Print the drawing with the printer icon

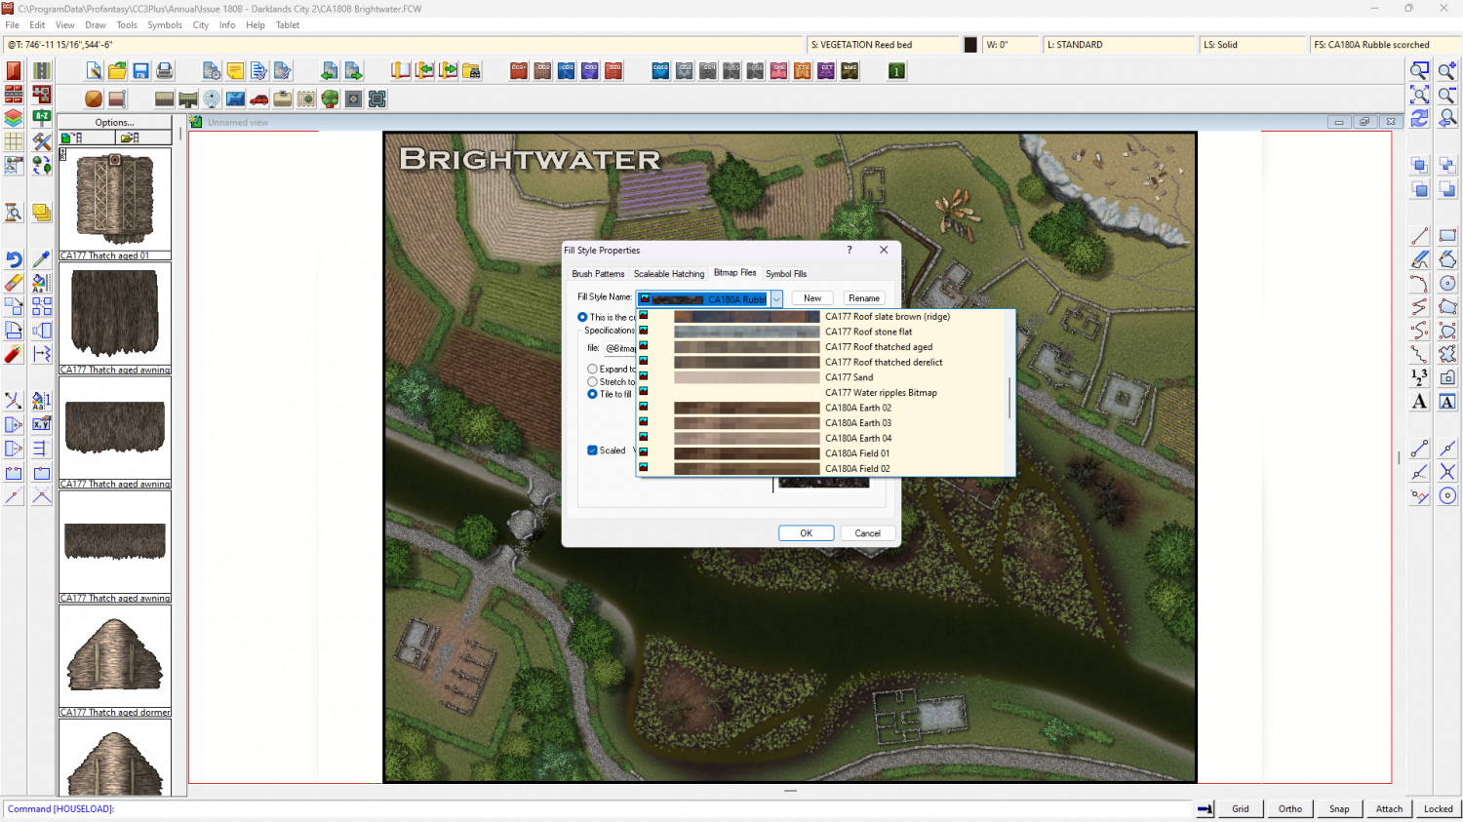point(164,71)
